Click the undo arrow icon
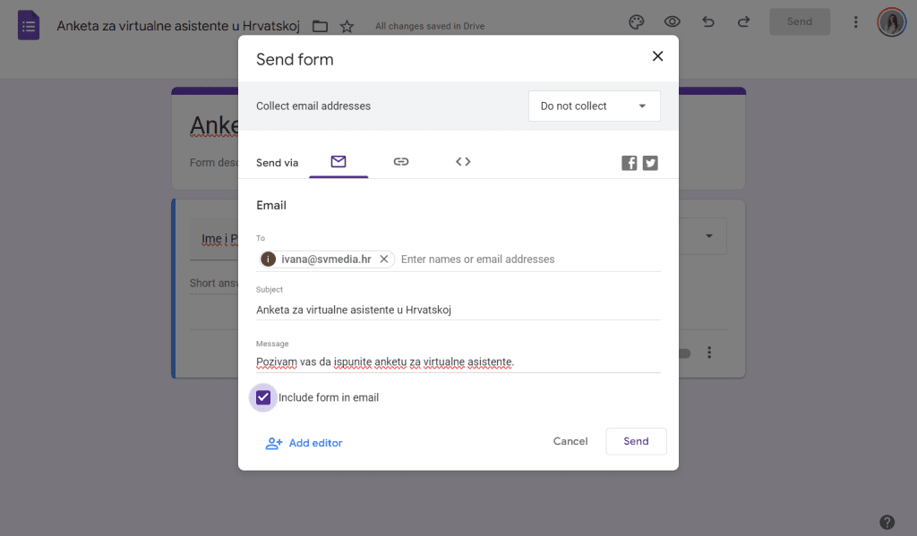 [708, 22]
